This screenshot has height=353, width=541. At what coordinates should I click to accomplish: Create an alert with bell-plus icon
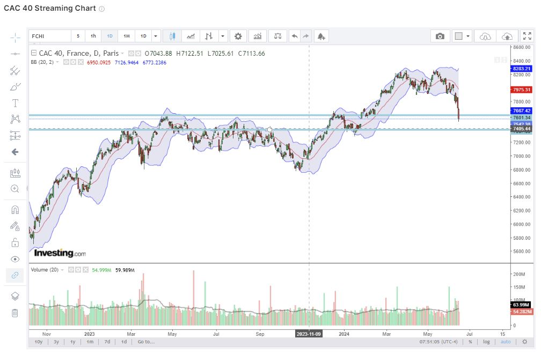[321, 36]
